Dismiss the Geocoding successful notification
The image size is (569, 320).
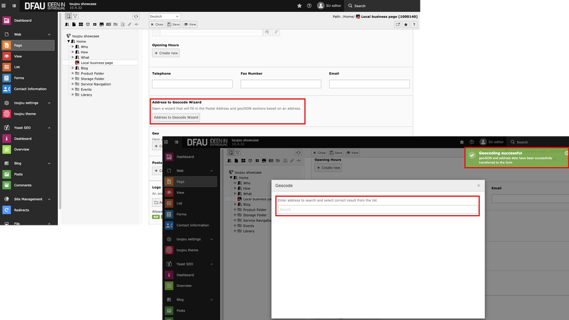pyautogui.click(x=566, y=153)
